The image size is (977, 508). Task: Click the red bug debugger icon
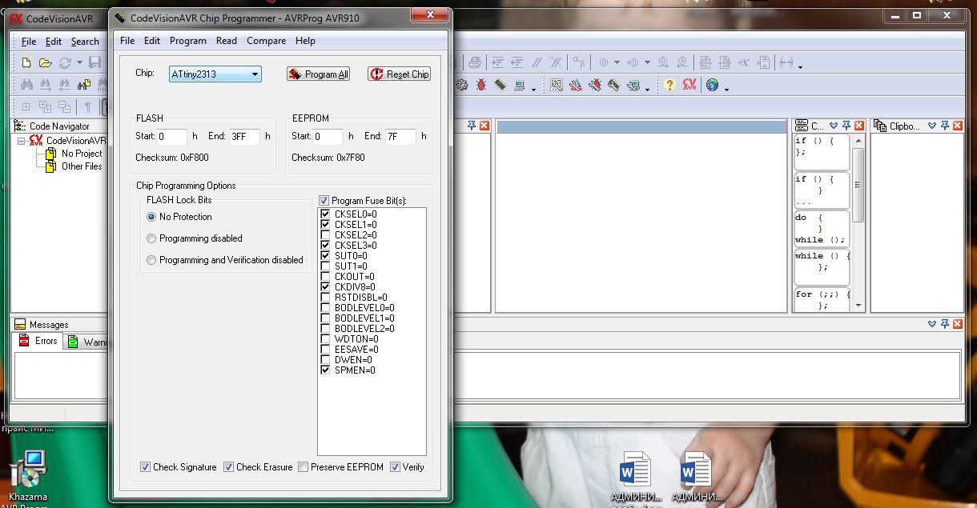[x=481, y=85]
